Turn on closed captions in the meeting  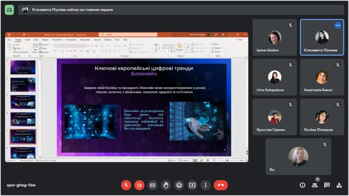tap(153, 185)
